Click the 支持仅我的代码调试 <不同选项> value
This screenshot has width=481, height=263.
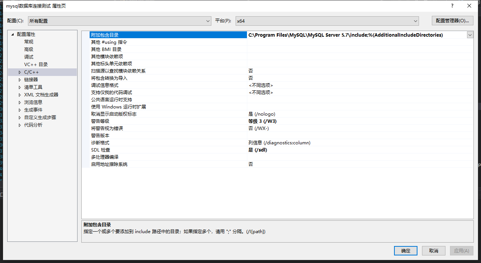(x=261, y=93)
